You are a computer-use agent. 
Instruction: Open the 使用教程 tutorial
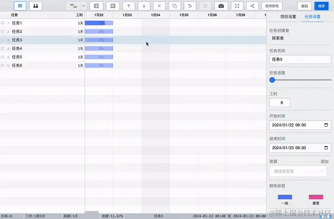click(272, 6)
